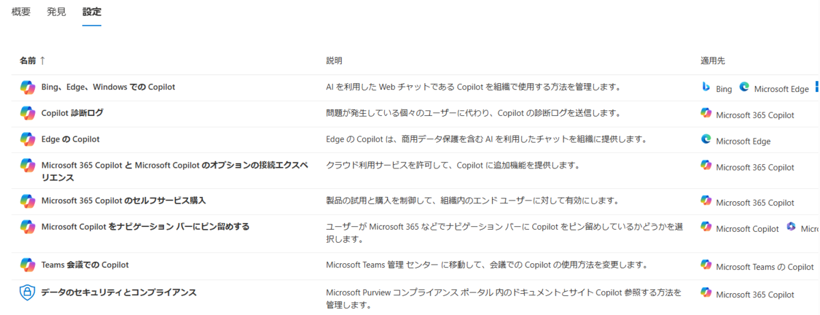Click 適用先 Copilot icon in ピン留め row
Image resolution: width=820 pixels, height=315 pixels.
pos(706,227)
